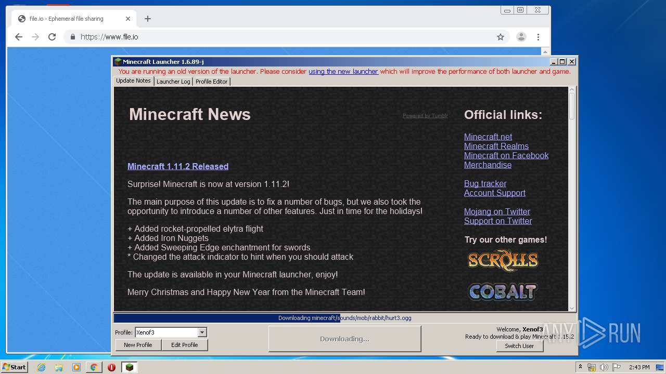666x374 pixels.
Task: Open the Chrome profile avatar icon
Action: click(521, 37)
